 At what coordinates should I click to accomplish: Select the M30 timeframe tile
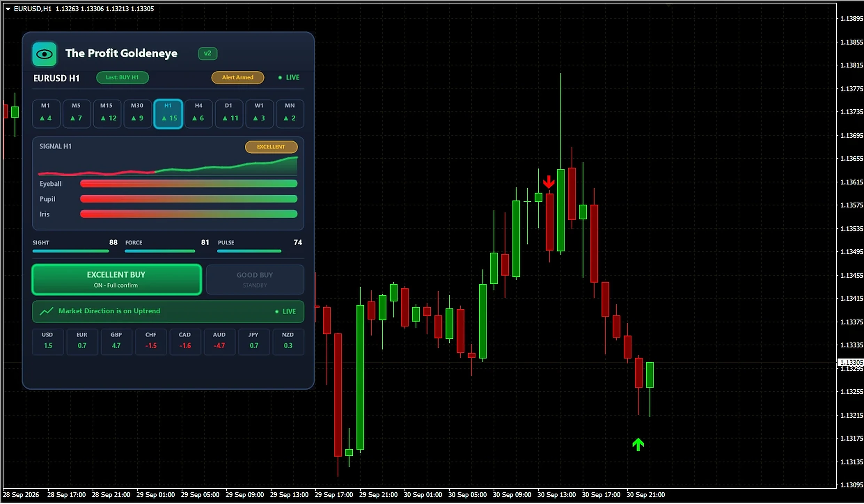(x=137, y=114)
